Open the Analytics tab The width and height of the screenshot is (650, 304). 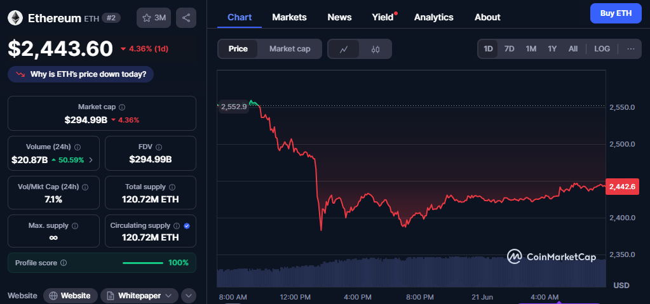433,17
